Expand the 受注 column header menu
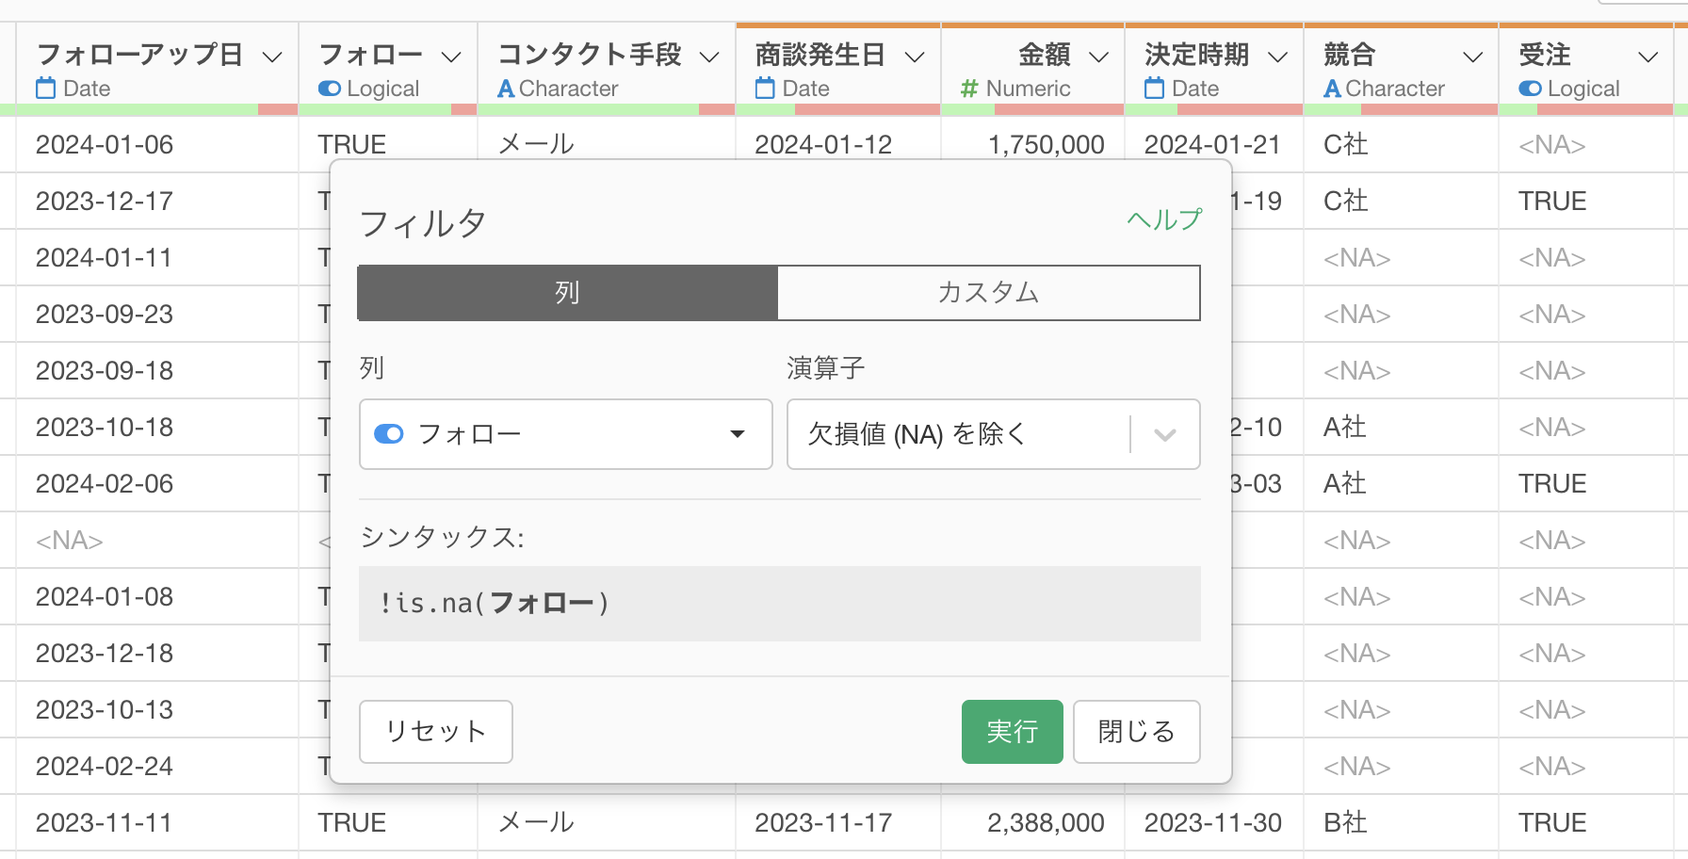The width and height of the screenshot is (1688, 859). pos(1647,57)
